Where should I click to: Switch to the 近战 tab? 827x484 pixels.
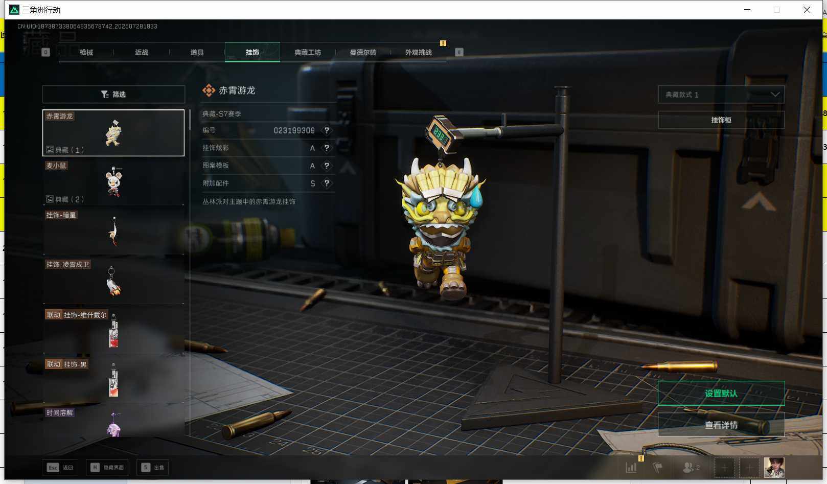click(x=142, y=52)
